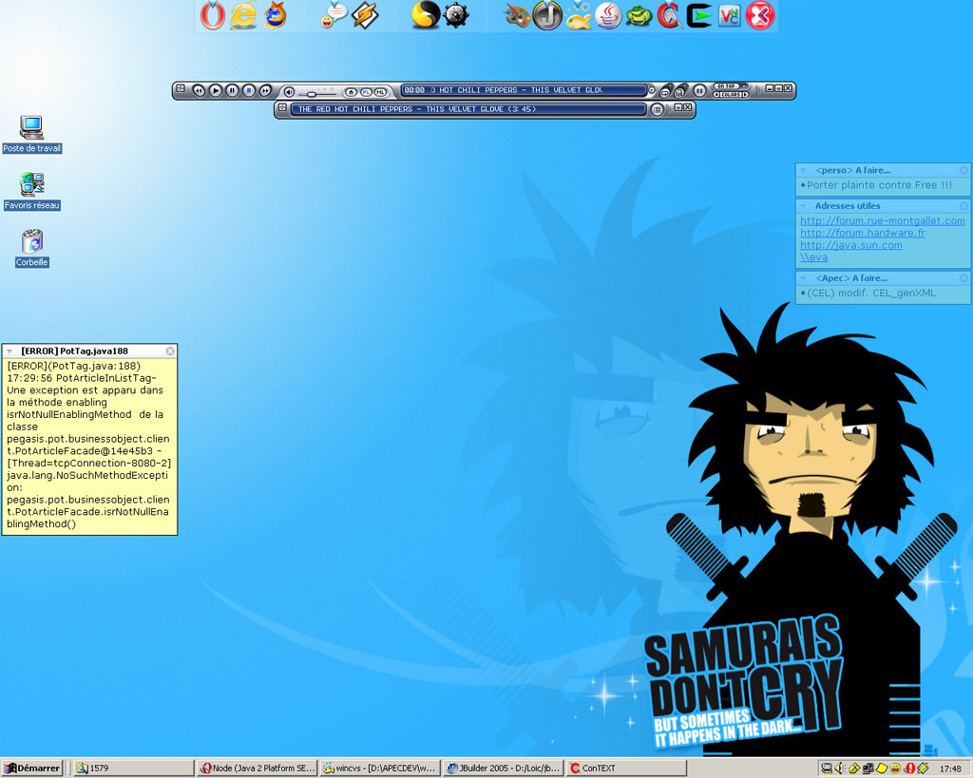This screenshot has width=973, height=778.
Task: Collapse the Adresses utiles note
Action: click(804, 206)
